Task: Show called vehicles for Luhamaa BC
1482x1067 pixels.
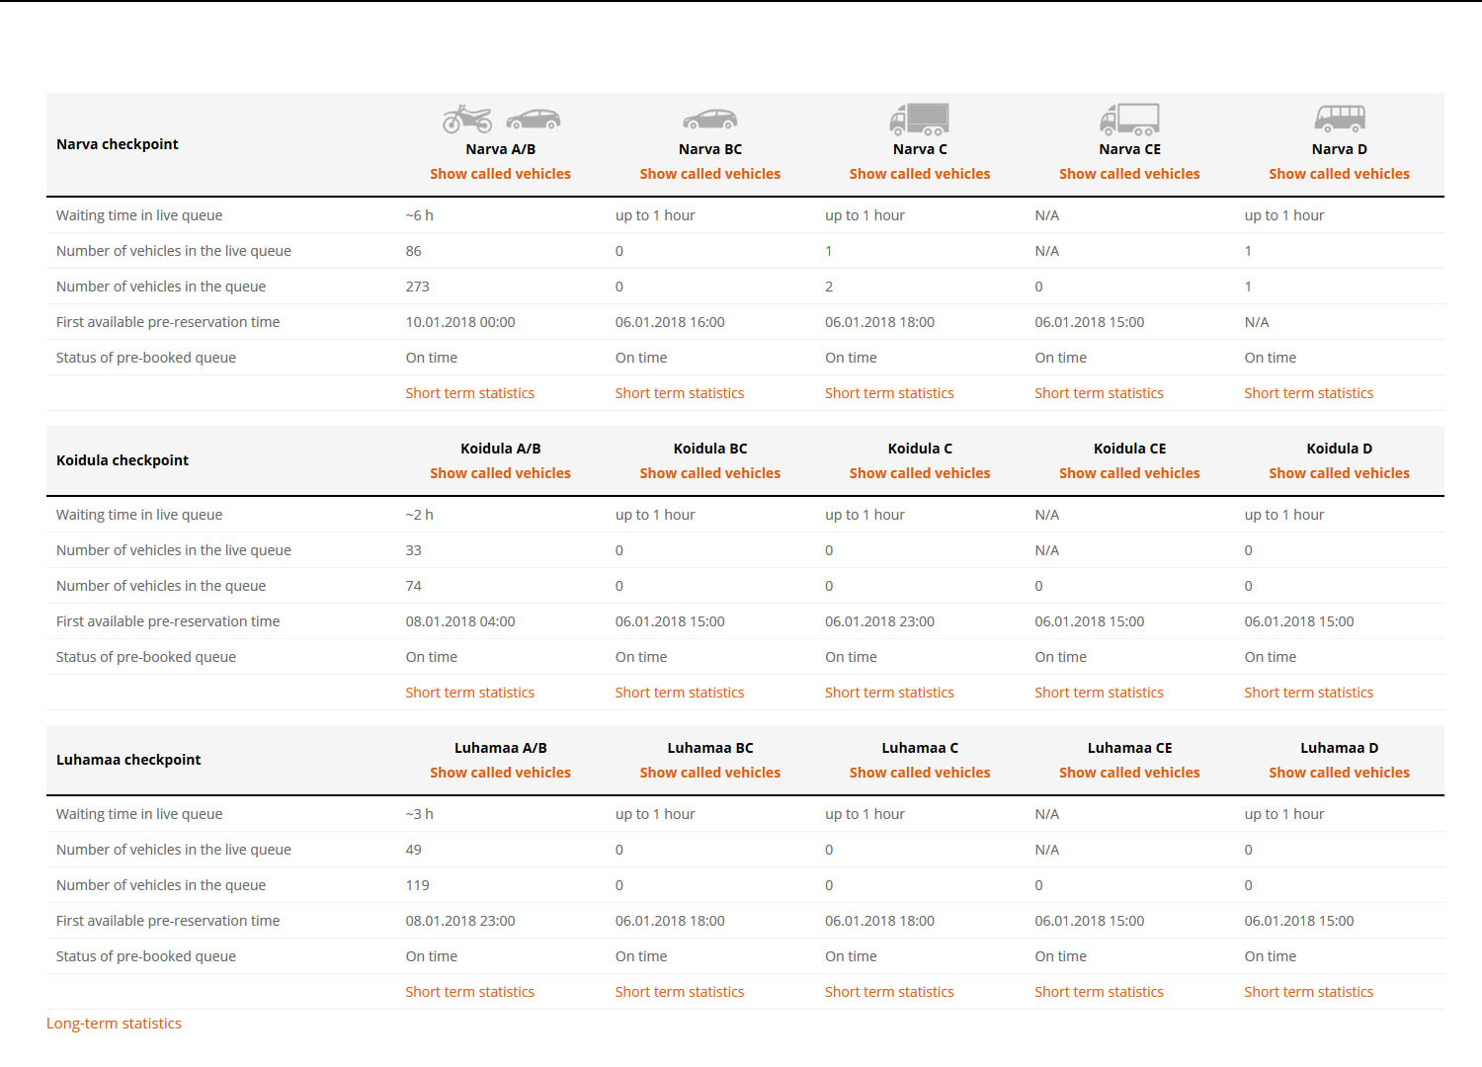Action: pos(710,773)
